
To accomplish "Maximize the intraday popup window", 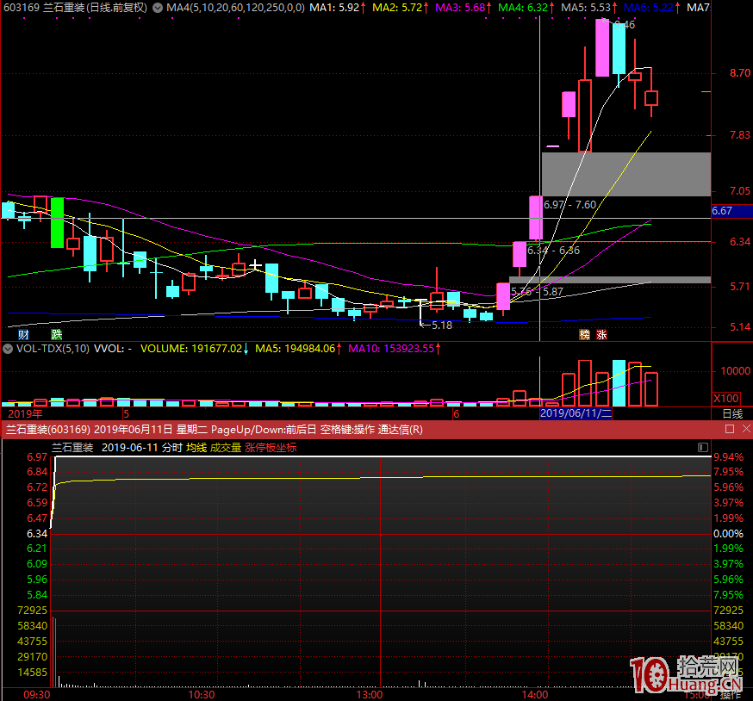I will pyautogui.click(x=730, y=429).
